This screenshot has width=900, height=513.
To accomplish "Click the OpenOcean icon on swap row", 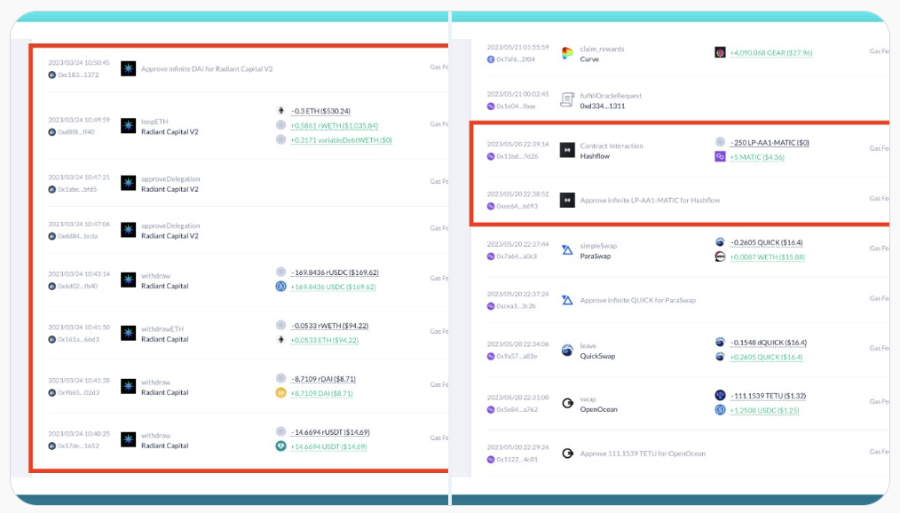I will pos(567,404).
